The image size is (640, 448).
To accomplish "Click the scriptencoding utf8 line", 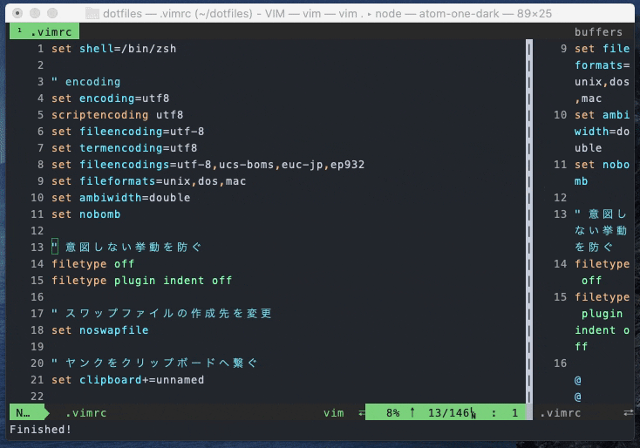I will 117,115.
